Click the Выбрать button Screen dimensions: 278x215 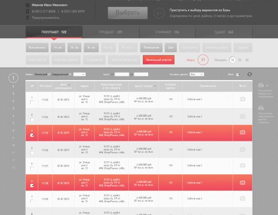click(x=128, y=13)
